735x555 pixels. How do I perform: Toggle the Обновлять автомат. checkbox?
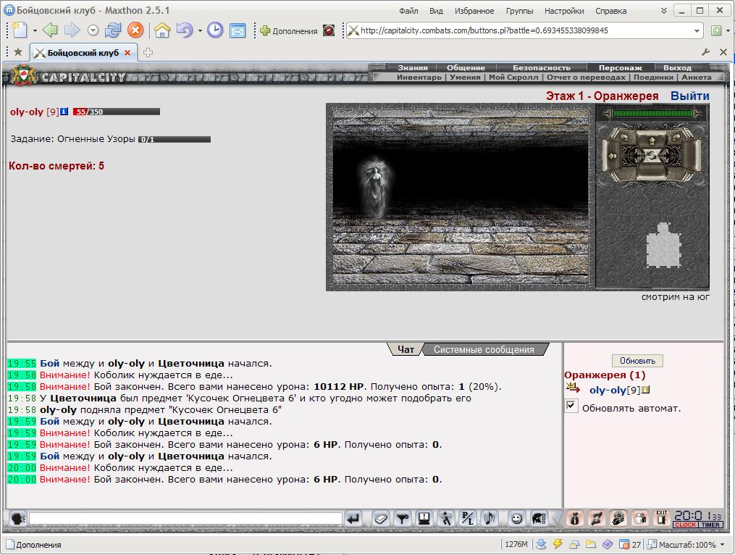(x=571, y=406)
